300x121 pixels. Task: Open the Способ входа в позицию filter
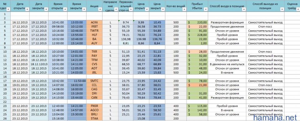(x=244, y=9)
